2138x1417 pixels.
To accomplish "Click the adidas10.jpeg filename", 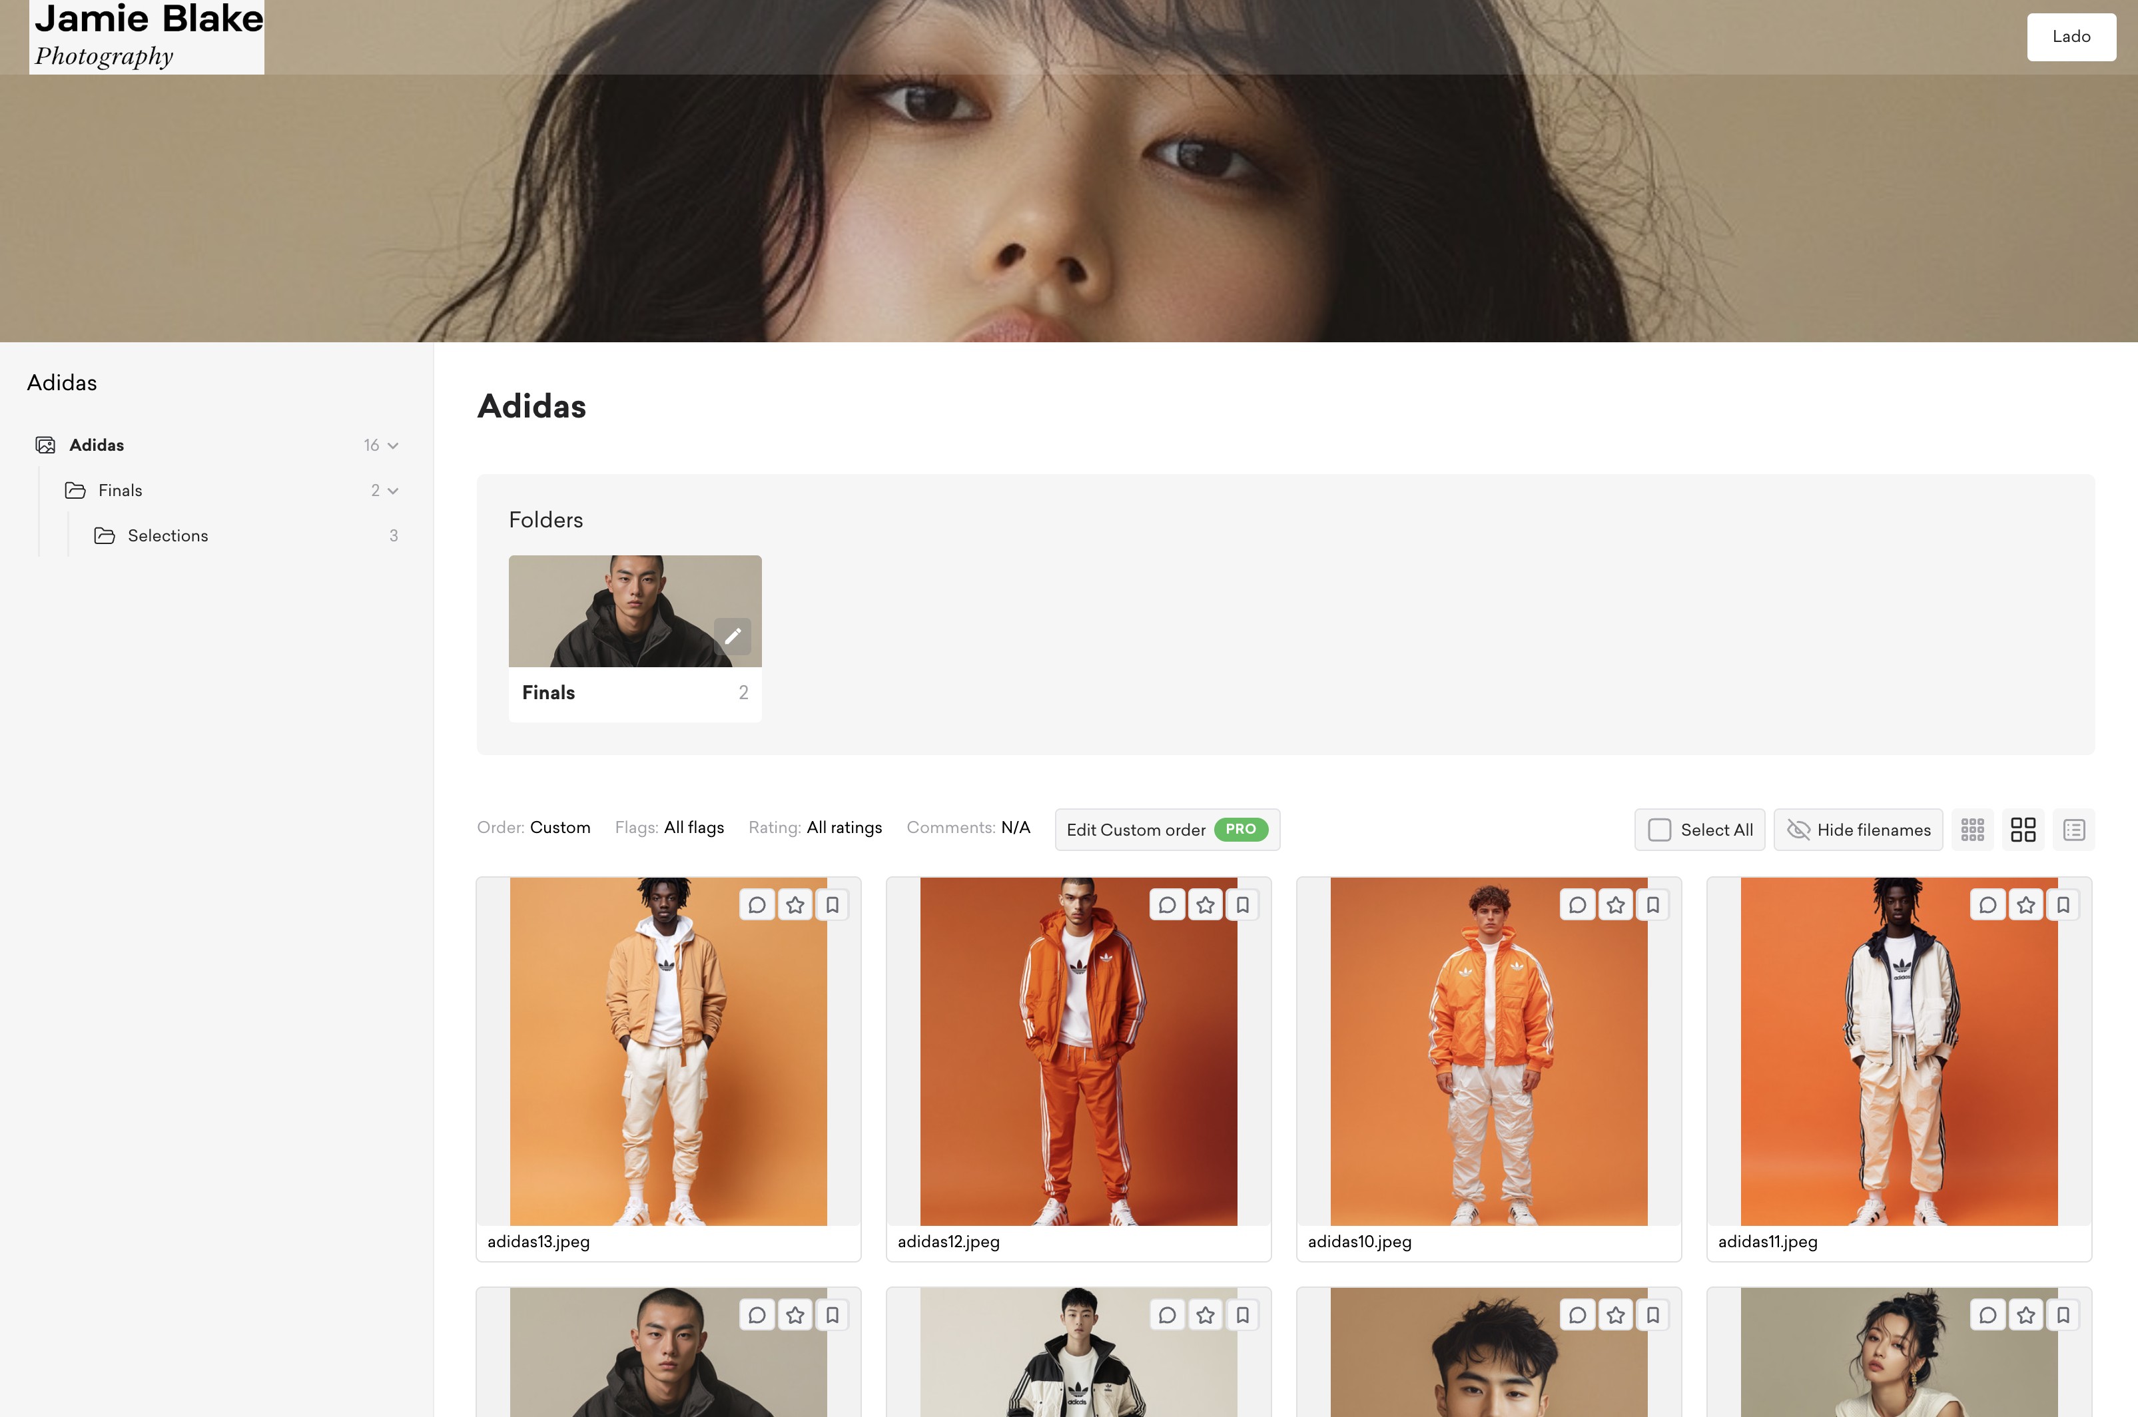I will point(1360,1242).
